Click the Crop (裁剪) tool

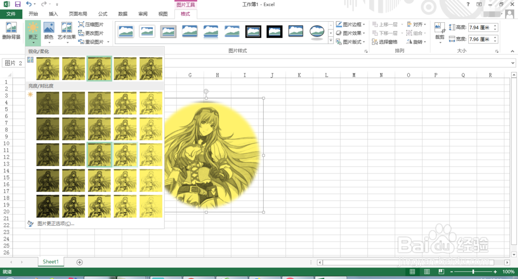(440, 32)
